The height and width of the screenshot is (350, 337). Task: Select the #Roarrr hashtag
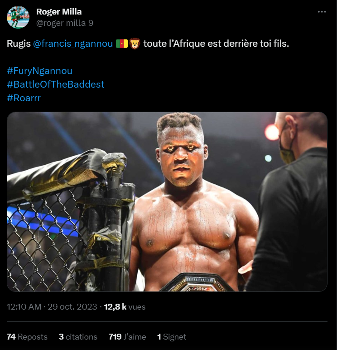click(24, 98)
